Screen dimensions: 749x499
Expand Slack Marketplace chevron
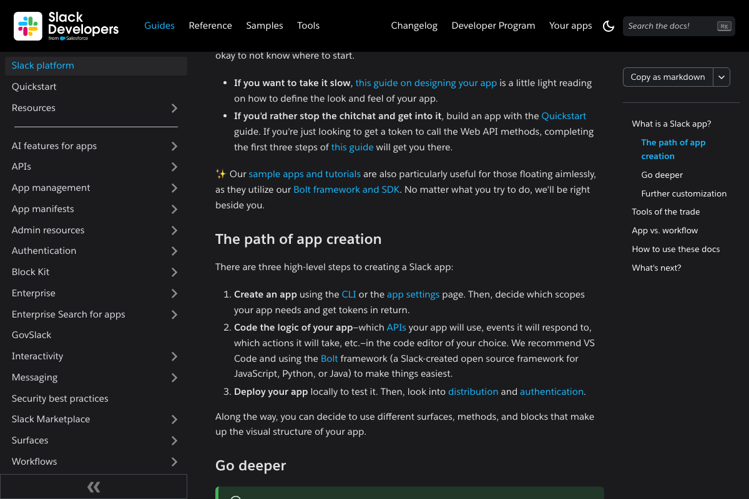[x=174, y=419]
